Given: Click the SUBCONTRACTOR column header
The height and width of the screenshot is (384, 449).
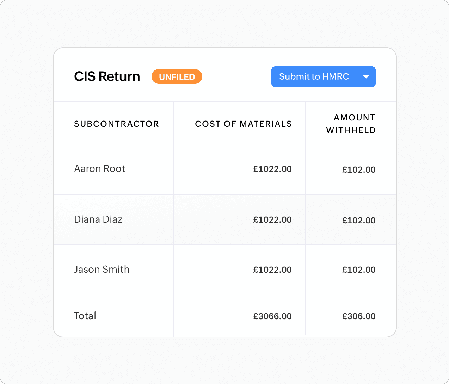Looking at the screenshot, I should pos(116,124).
